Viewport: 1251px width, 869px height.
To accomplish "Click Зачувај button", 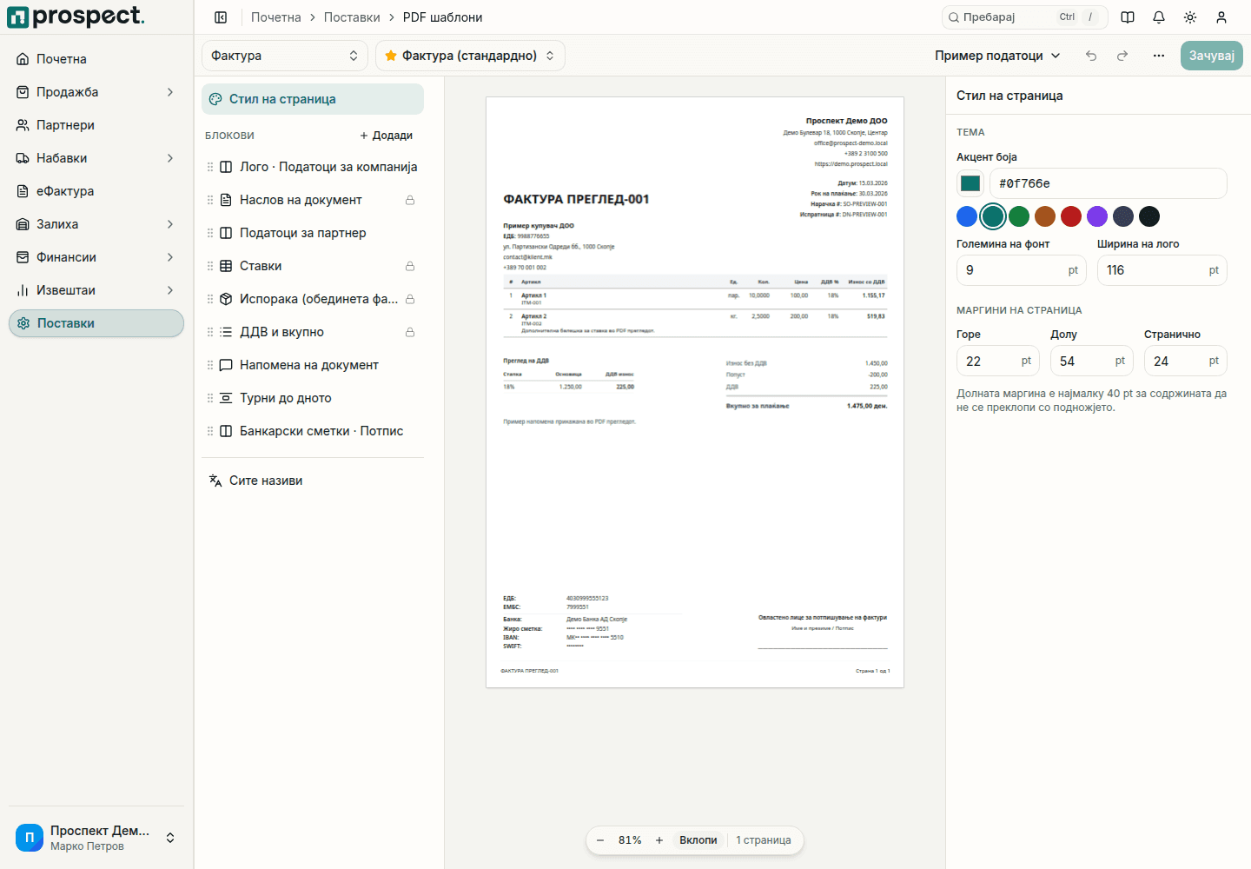I will pos(1211,56).
